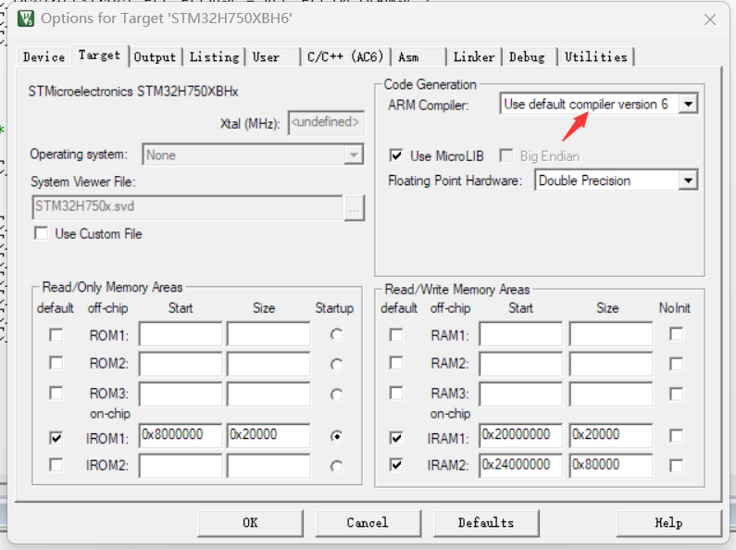The image size is (736, 550).
Task: Enable IRAM1 NoInit checkbox
Action: tap(677, 436)
